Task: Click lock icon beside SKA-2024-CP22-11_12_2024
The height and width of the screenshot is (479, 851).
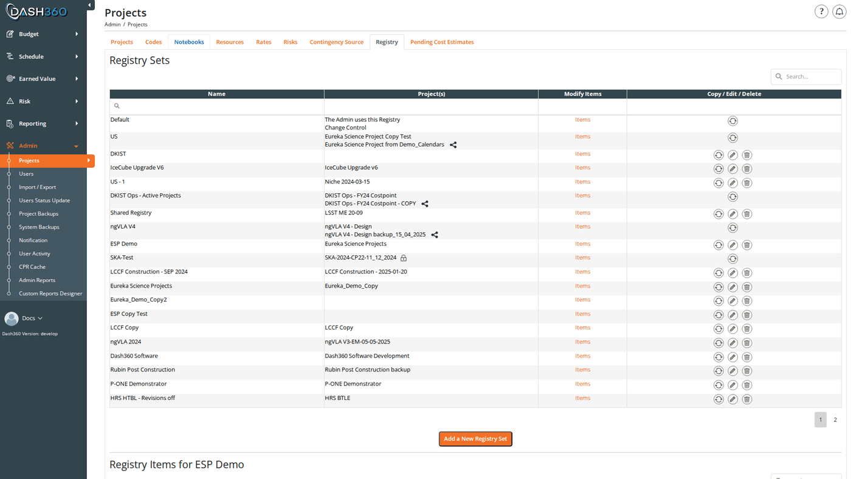Action: point(404,258)
